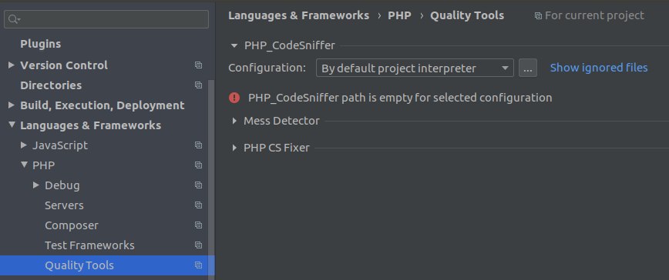Click the search magnifier icon in settings

click(14, 19)
